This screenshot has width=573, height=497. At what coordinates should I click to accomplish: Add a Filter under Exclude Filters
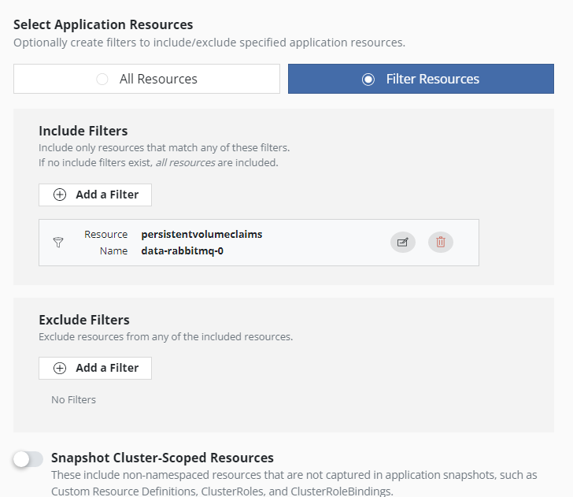(x=95, y=369)
